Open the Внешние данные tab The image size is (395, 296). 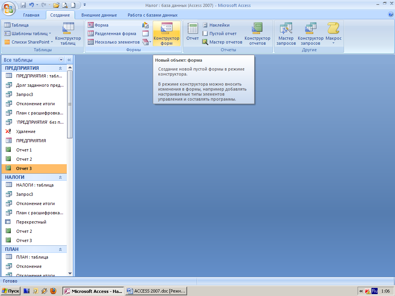tap(99, 15)
